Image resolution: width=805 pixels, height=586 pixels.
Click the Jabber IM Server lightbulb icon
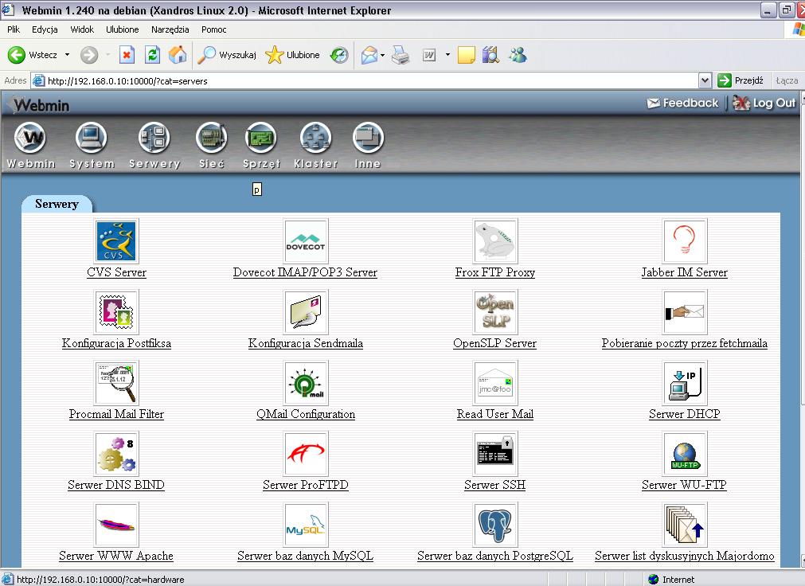tap(684, 241)
